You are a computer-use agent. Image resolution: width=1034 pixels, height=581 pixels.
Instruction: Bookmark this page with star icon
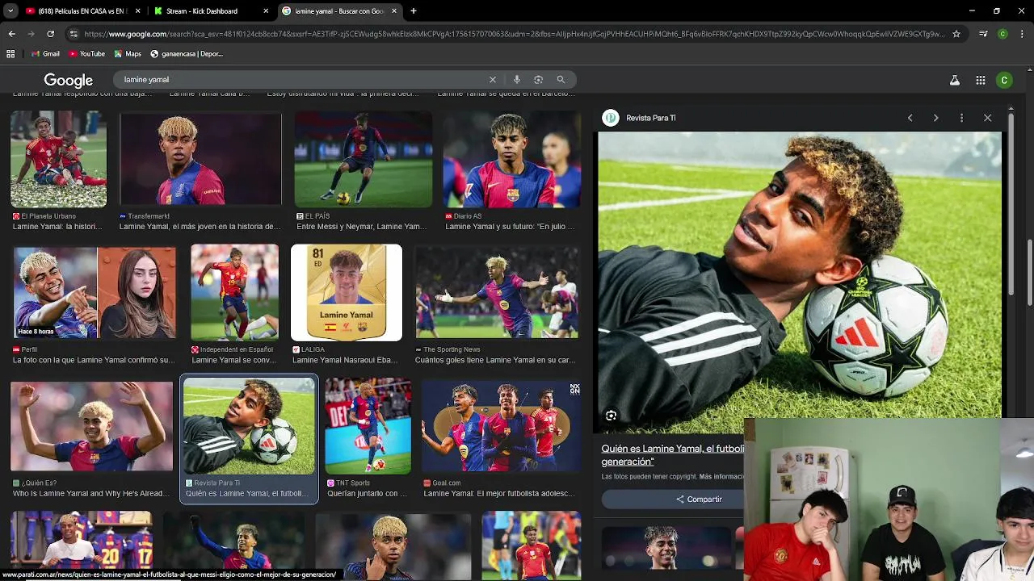[x=956, y=34]
